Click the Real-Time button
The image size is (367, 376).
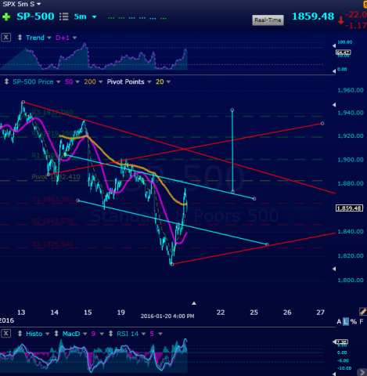268,20
